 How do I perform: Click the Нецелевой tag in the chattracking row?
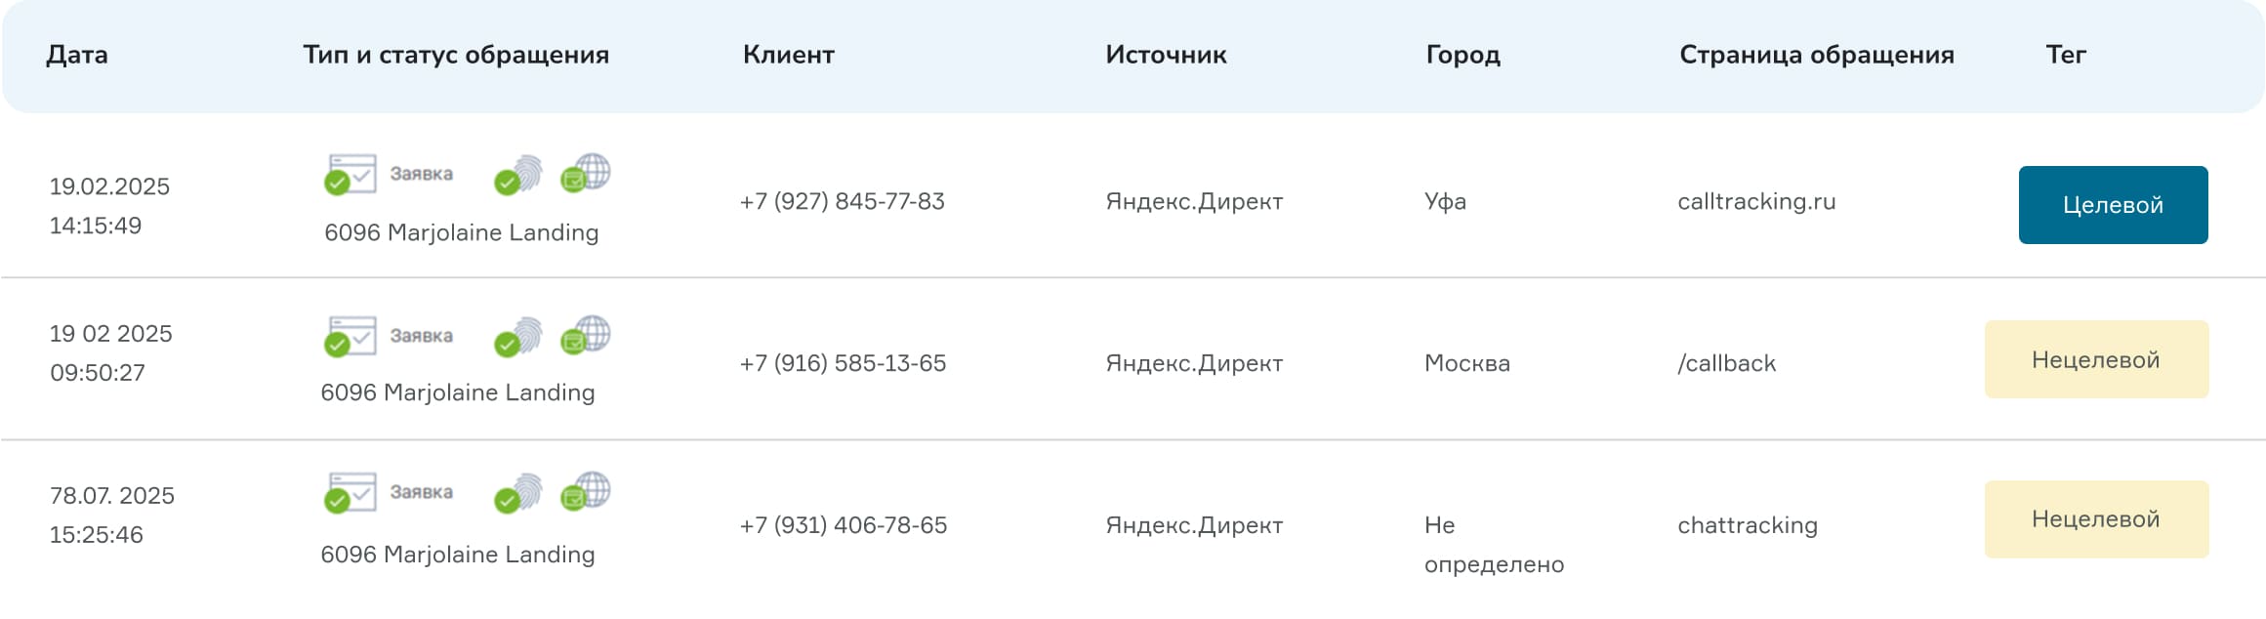click(x=2096, y=519)
